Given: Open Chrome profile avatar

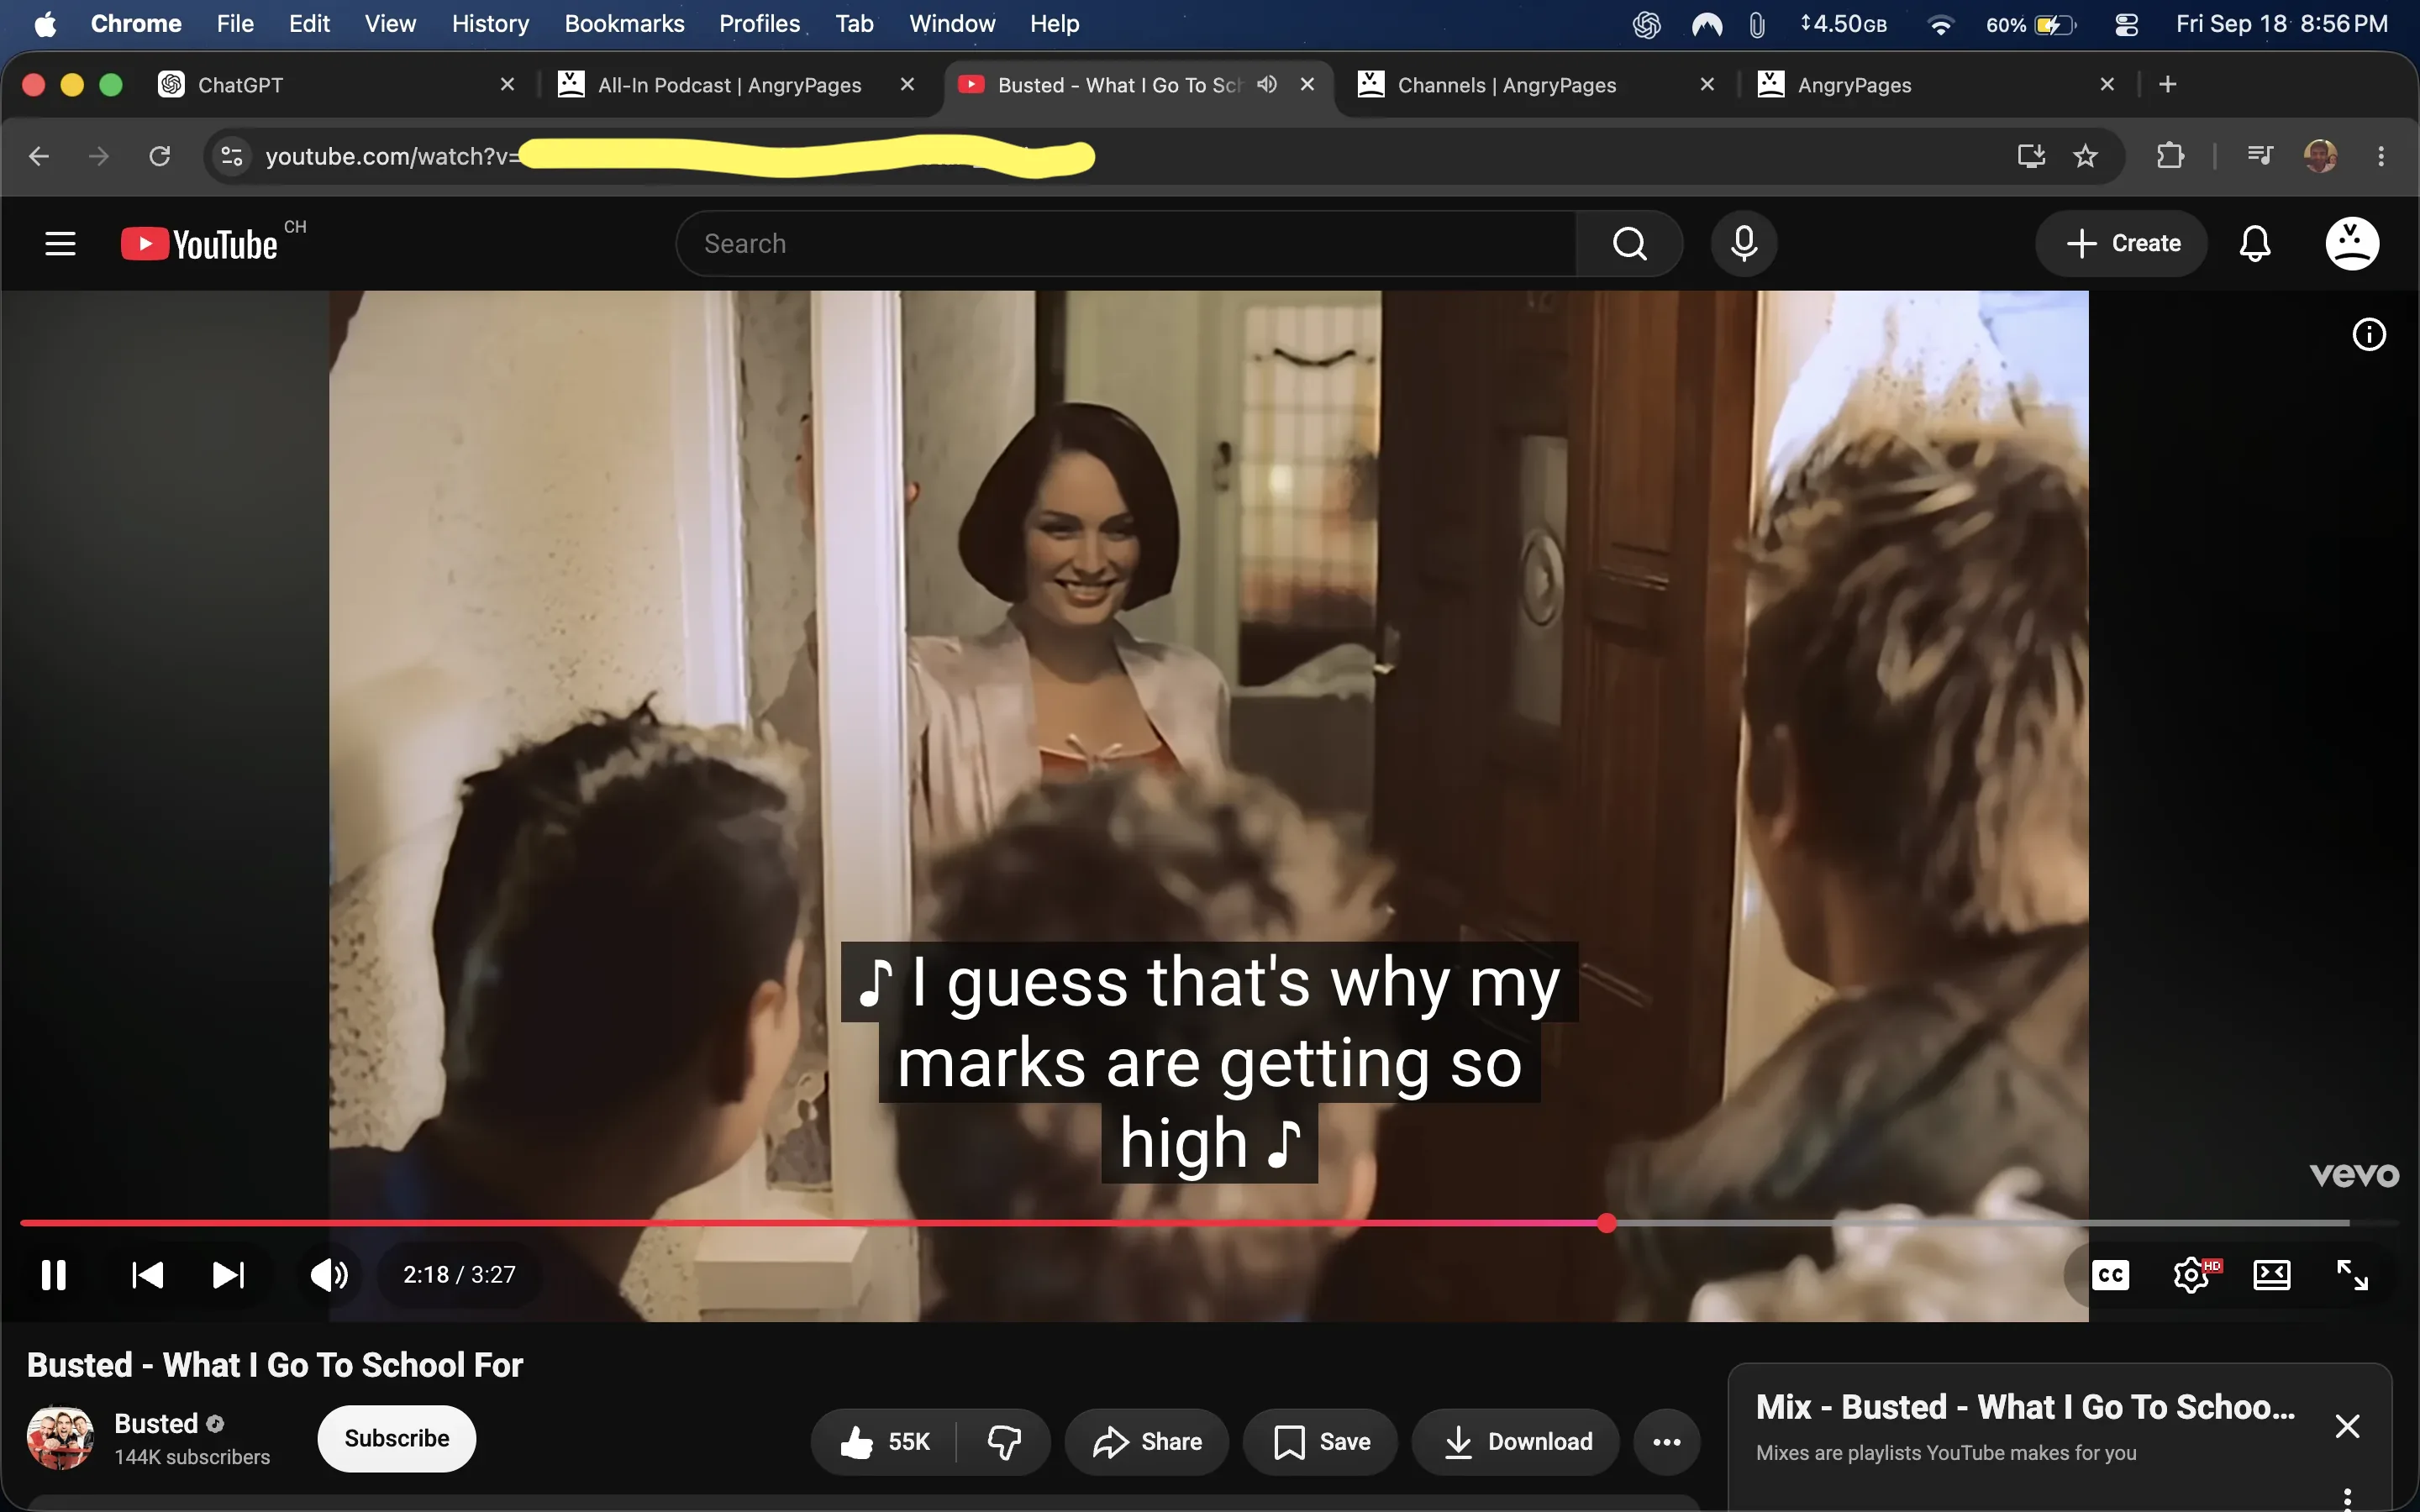Looking at the screenshot, I should (x=2320, y=156).
